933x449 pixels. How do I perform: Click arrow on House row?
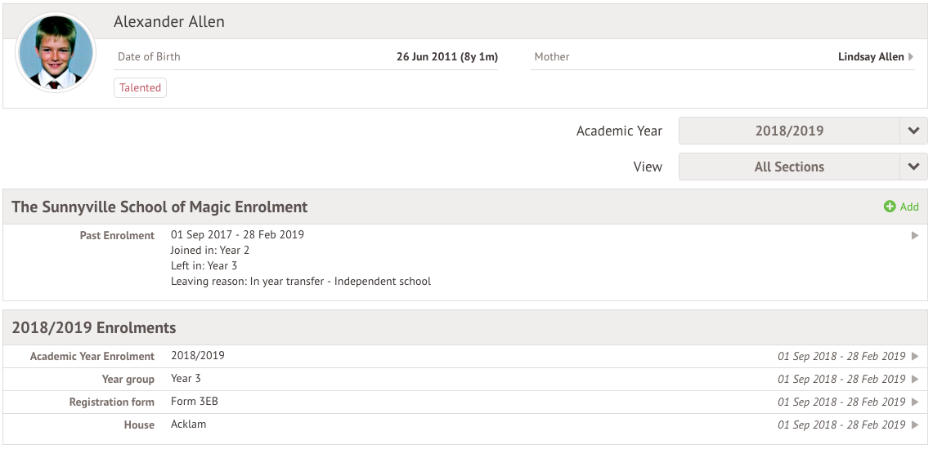coord(915,425)
